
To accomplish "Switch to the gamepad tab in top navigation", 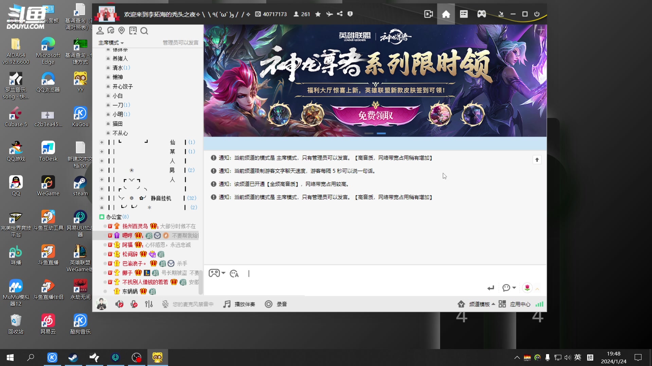I will (481, 14).
